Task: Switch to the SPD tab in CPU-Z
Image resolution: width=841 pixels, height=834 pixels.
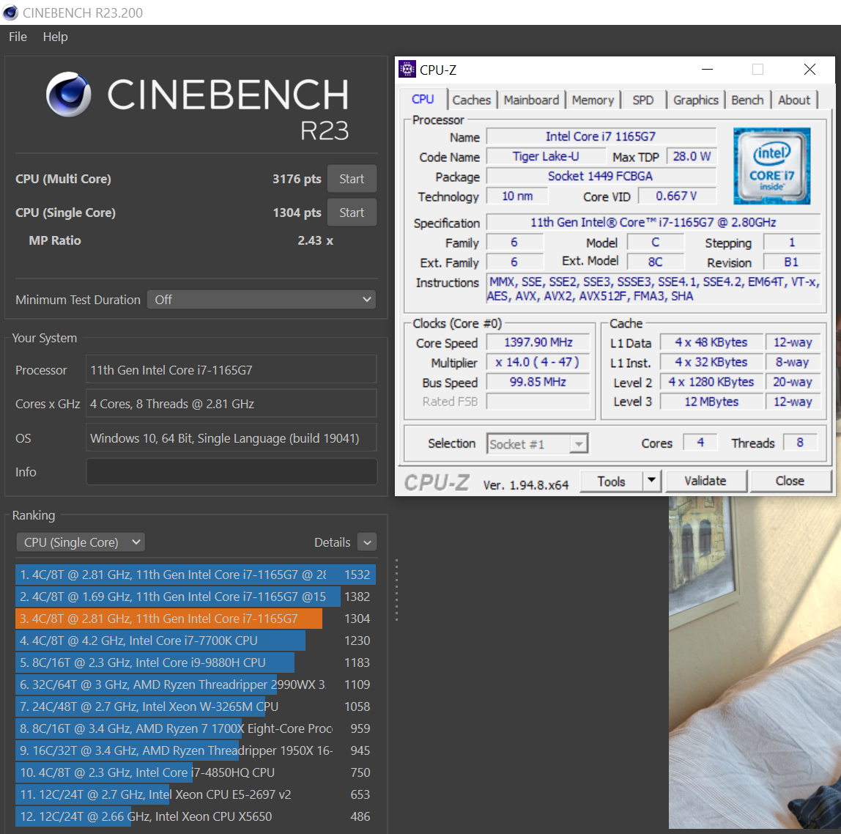Action: tap(642, 100)
